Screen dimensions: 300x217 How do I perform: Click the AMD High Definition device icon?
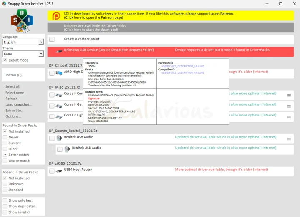pyautogui.click(x=59, y=73)
